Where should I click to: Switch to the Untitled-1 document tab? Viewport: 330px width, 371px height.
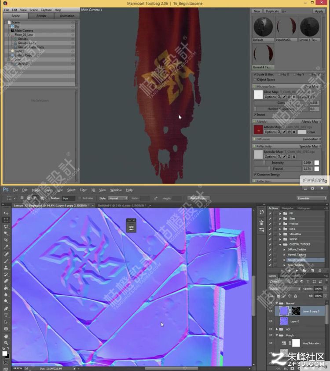pyautogui.click(x=122, y=206)
